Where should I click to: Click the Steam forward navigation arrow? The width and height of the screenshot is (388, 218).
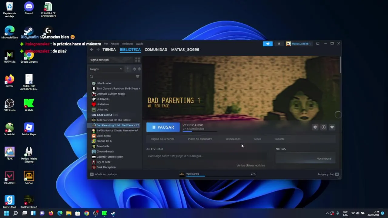pyautogui.click(x=98, y=50)
